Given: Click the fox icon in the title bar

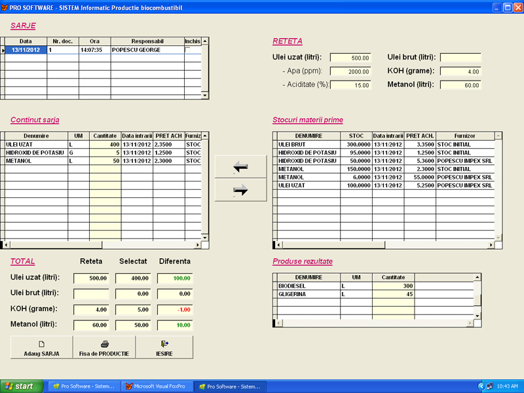Looking at the screenshot, I should [x=5, y=7].
